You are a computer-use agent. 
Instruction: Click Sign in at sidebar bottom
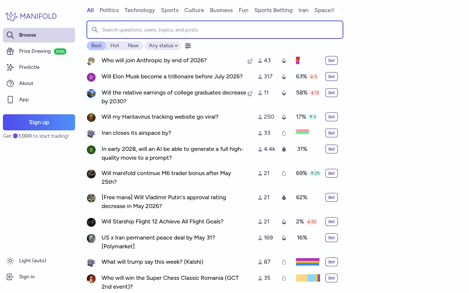pyautogui.click(x=39, y=277)
